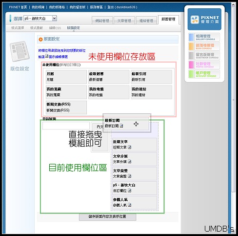Click the edit icon beside 最新訂閱
The height and width of the screenshot is (236, 238).
tap(121, 126)
